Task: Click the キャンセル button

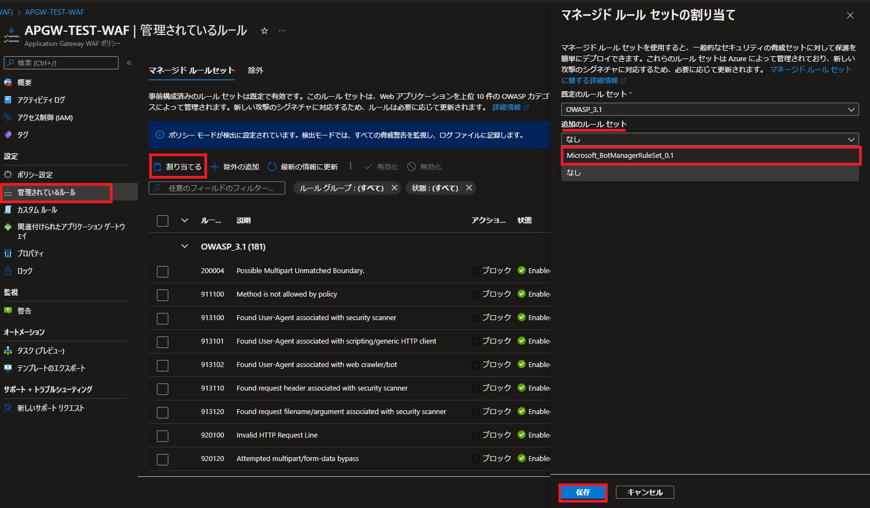Action: [645, 492]
